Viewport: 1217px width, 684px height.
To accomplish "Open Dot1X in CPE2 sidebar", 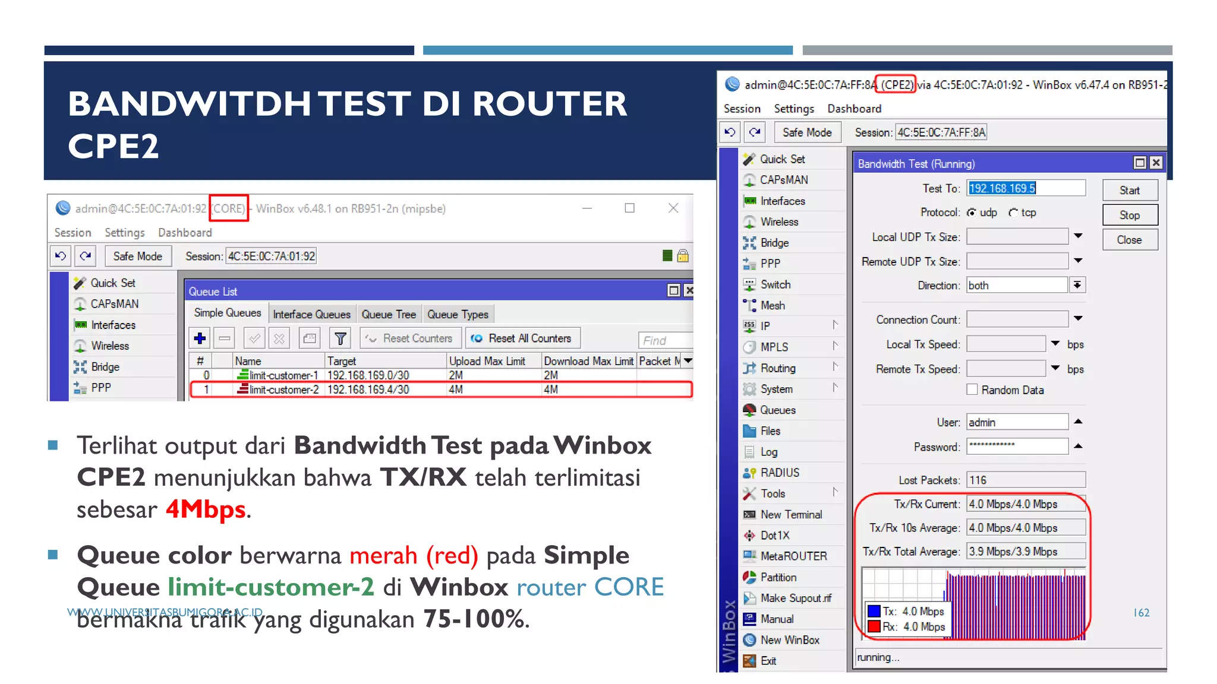I will [775, 536].
